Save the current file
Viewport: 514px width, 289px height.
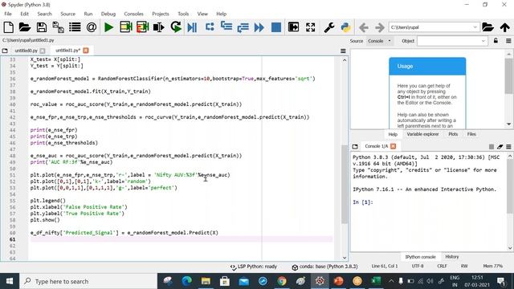coord(41,27)
